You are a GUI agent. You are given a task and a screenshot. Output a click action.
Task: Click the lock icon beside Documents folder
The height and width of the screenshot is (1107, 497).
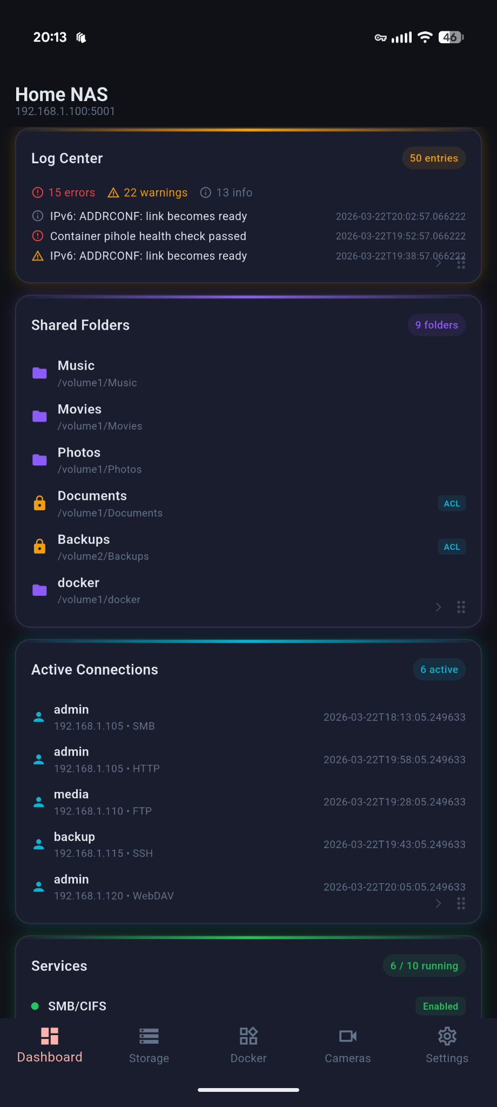coord(39,503)
